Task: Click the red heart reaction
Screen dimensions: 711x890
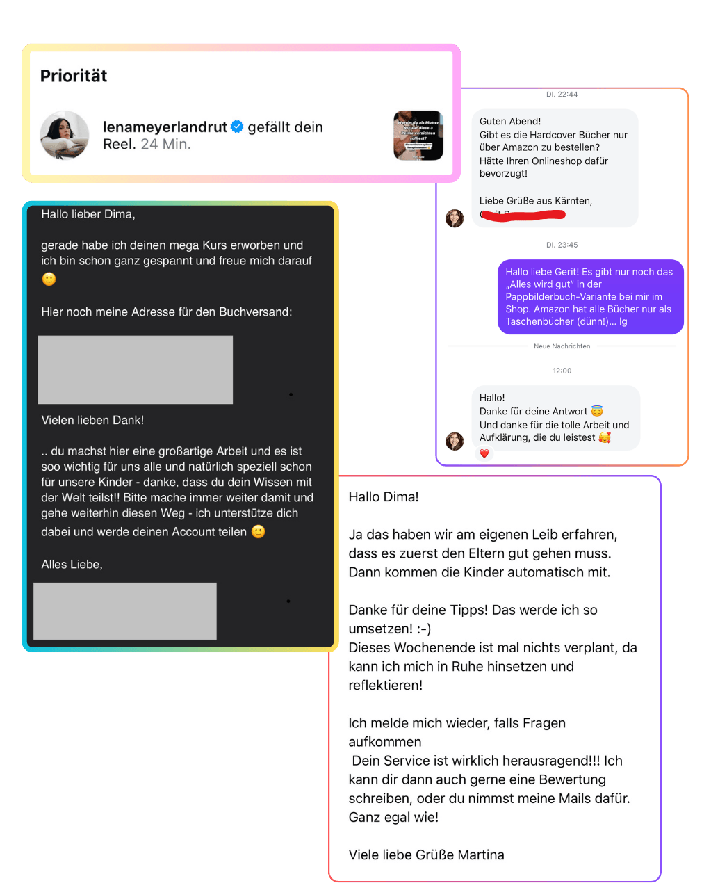Action: coord(484,453)
